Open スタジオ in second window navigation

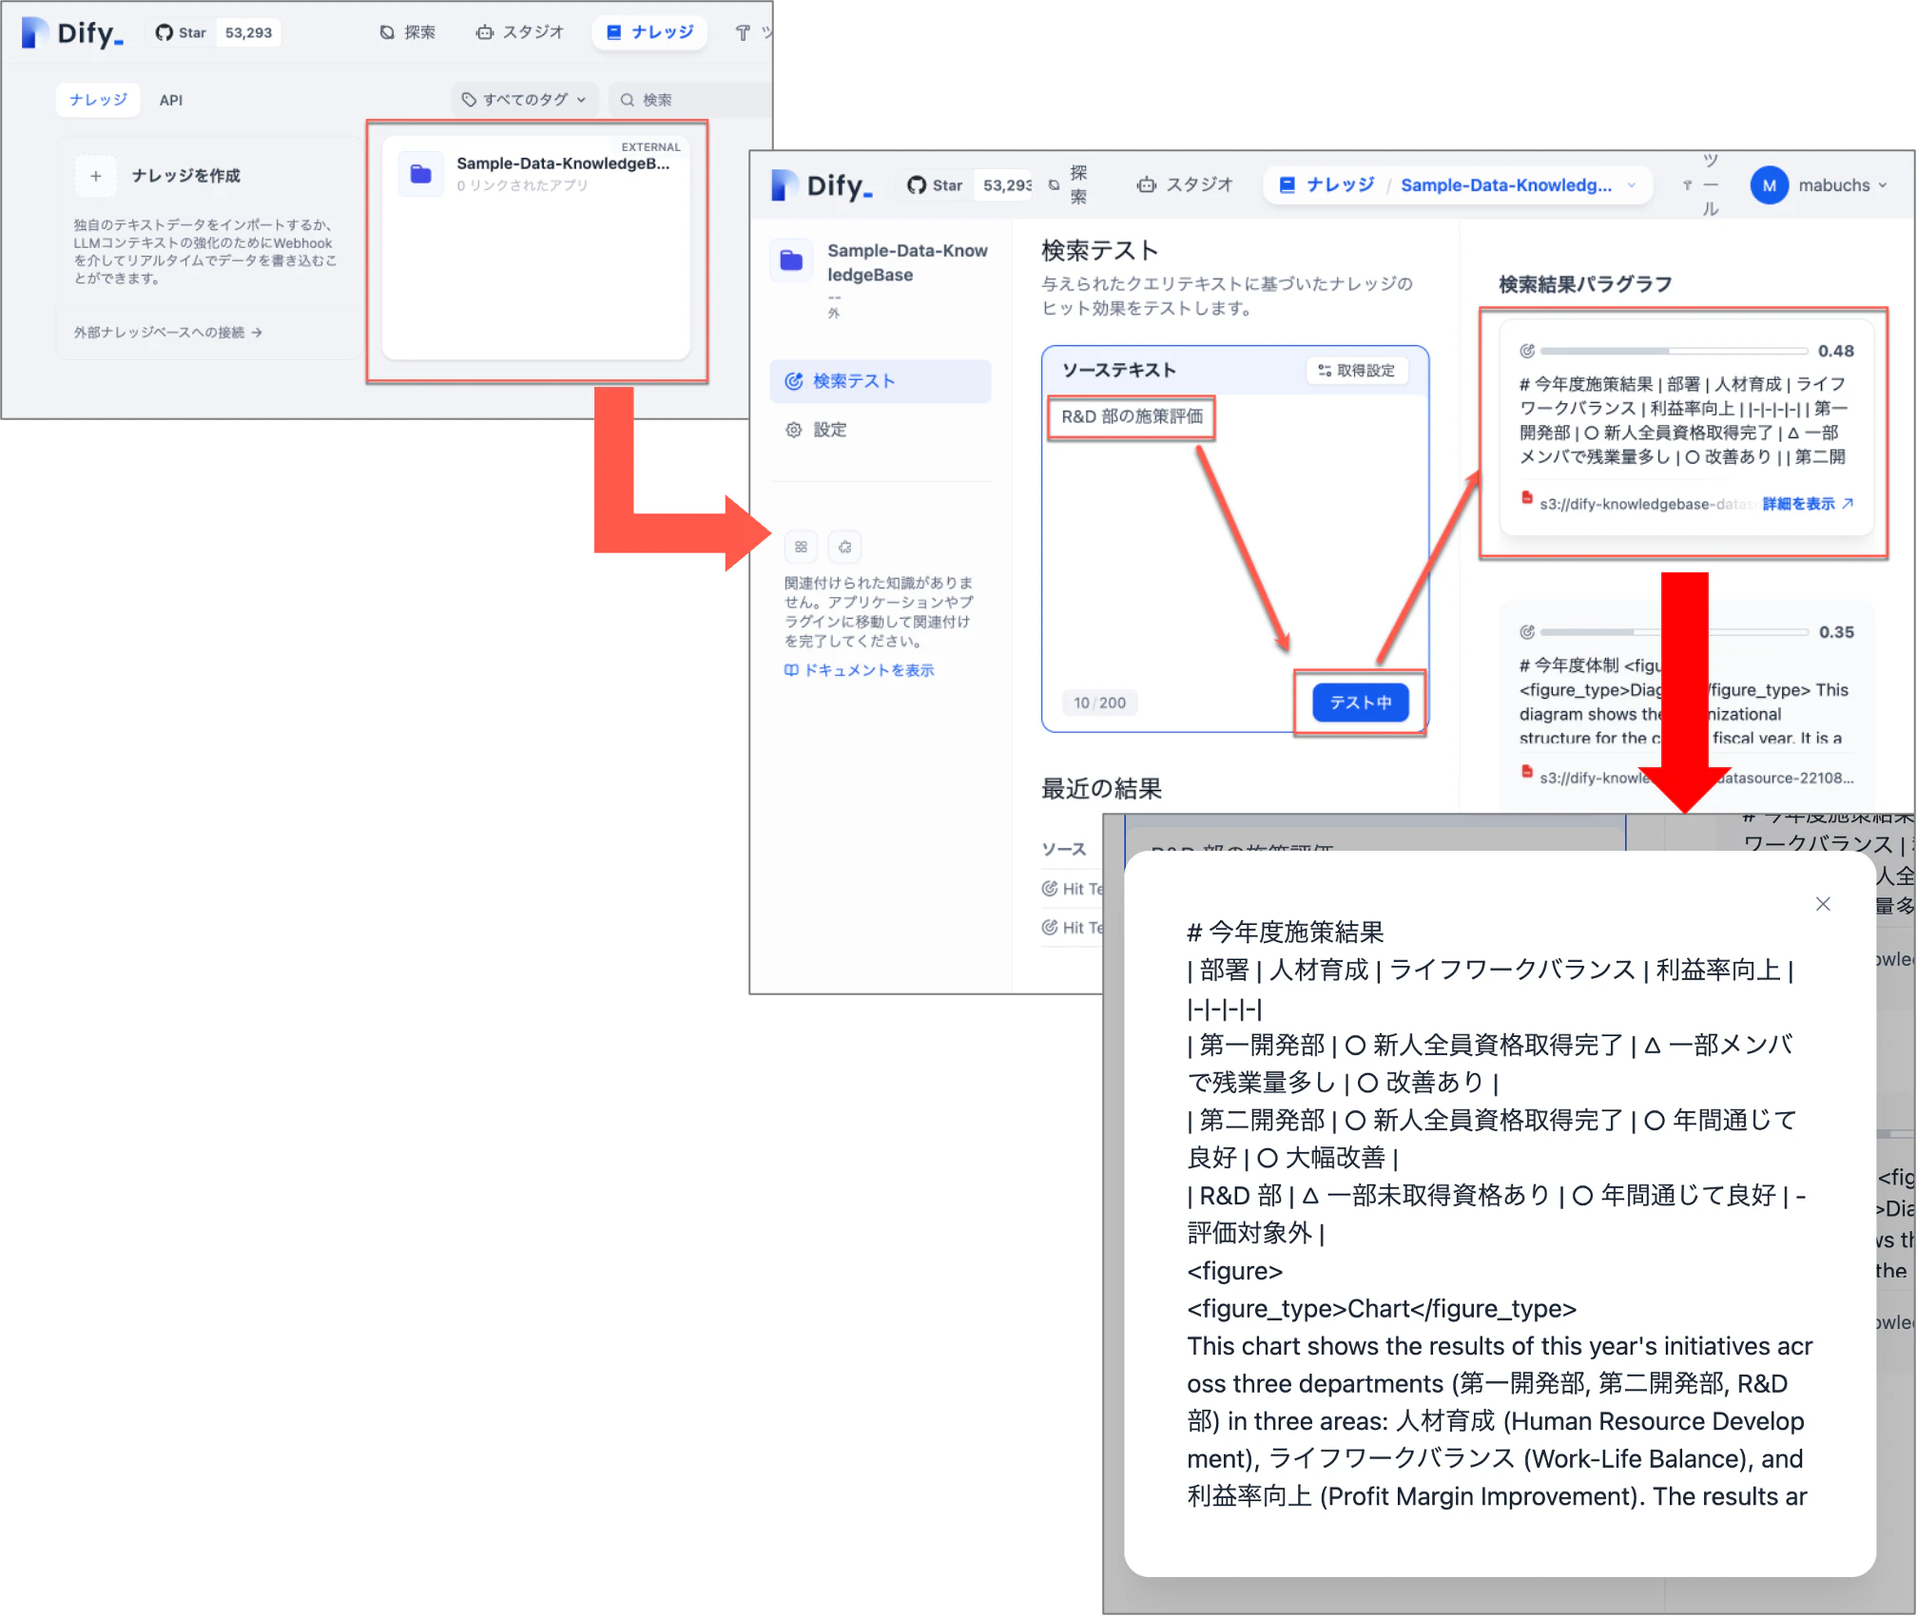1186,185
